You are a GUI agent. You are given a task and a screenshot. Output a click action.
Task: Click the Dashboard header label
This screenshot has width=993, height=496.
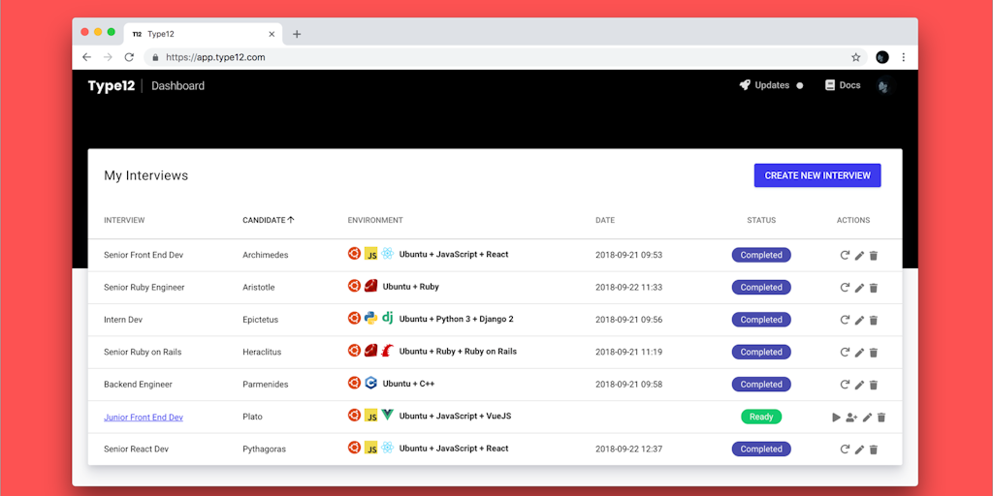[178, 86]
